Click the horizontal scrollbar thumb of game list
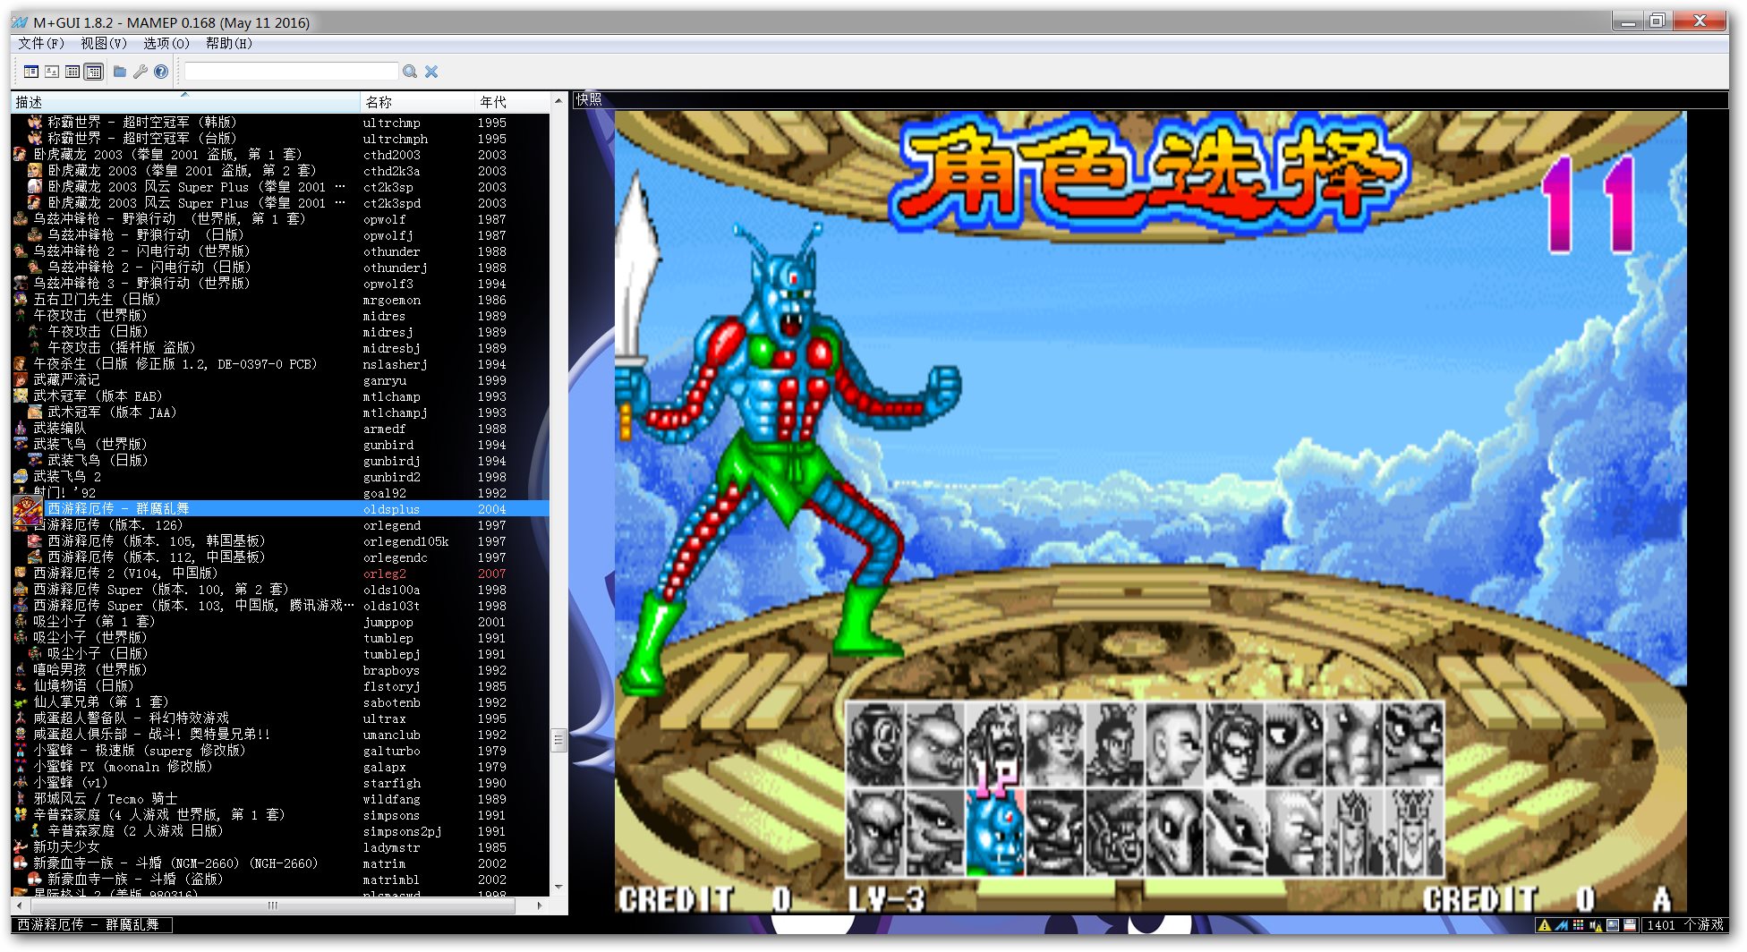The image size is (1747, 952). (x=272, y=905)
